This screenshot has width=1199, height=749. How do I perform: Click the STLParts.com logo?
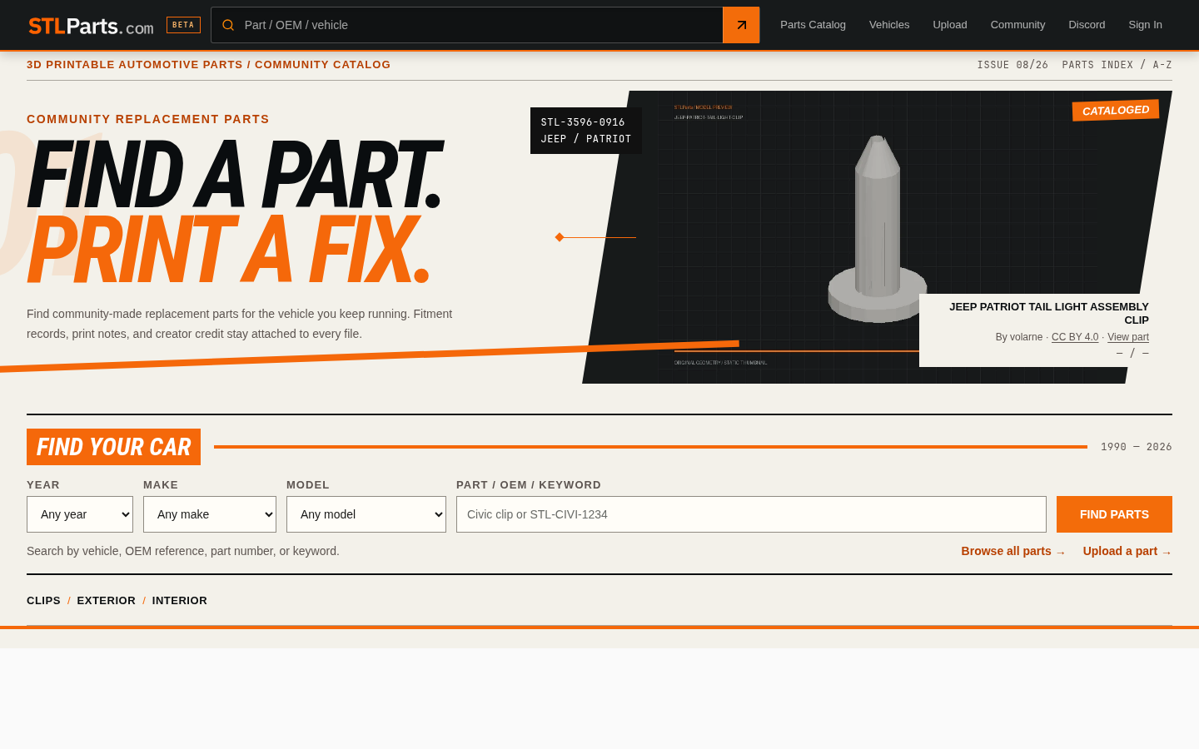[x=91, y=26]
